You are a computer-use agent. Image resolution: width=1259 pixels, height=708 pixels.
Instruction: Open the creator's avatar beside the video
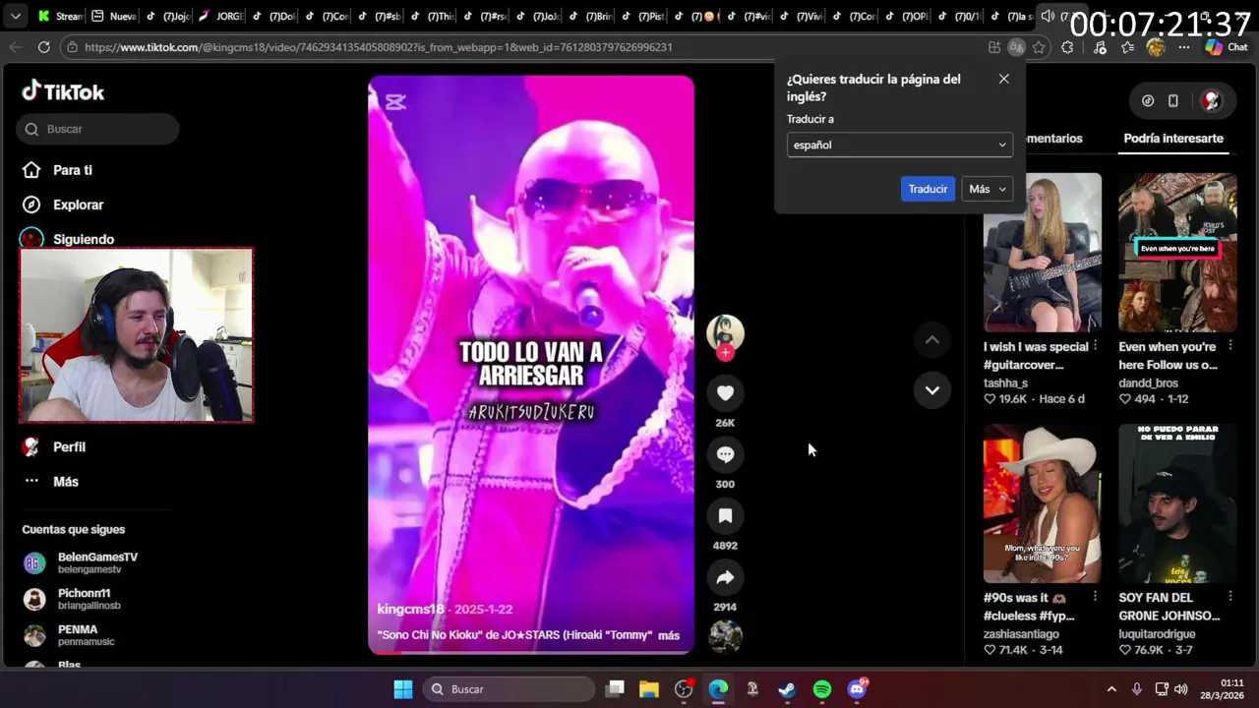click(x=725, y=332)
